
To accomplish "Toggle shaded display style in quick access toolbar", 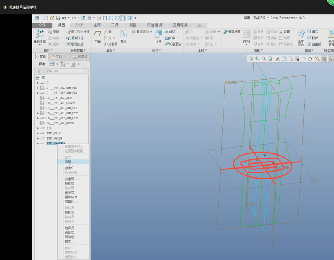I will coord(105,18).
